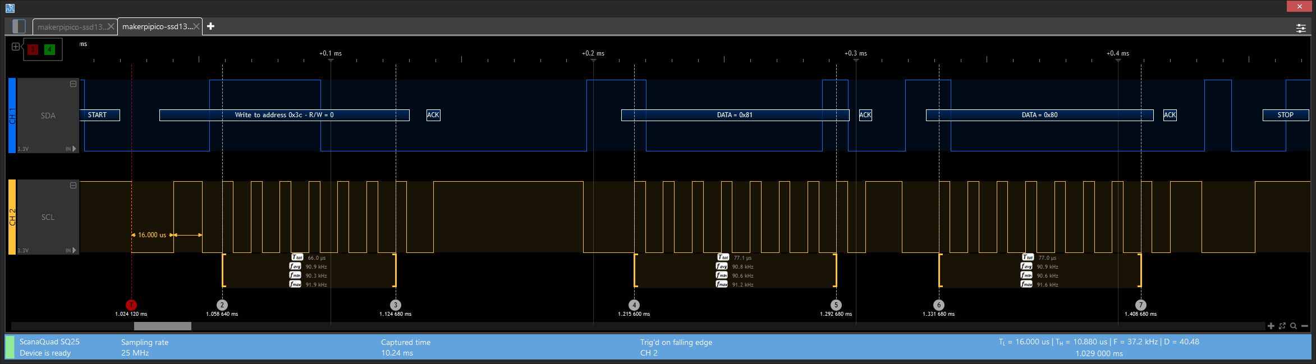Click the +0.4 ms ruler tick
Viewport: 1316px width, 364px height.
coord(1118,54)
